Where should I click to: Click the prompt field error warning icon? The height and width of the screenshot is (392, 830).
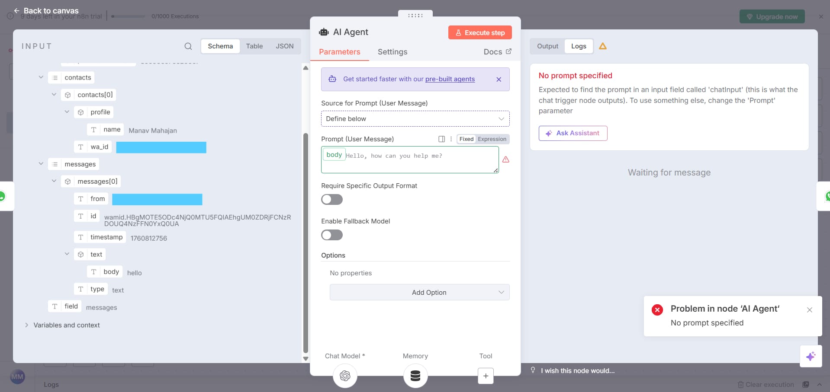coord(506,159)
